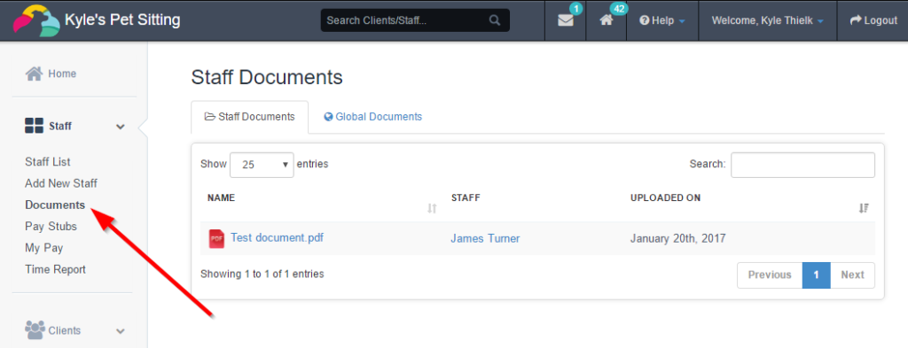Collapse the Staff section chevron
Image resolution: width=908 pixels, height=348 pixels.
121,127
